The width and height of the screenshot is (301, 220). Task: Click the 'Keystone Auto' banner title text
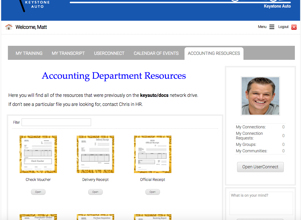[277, 6]
